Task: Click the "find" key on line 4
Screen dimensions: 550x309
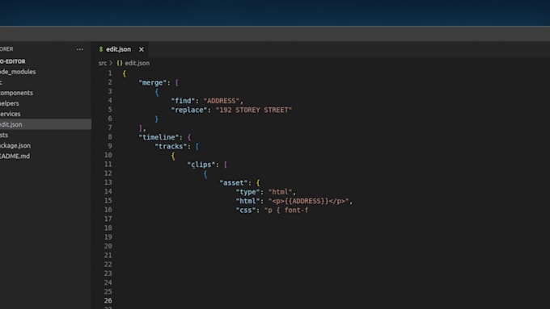Action: click(x=183, y=101)
